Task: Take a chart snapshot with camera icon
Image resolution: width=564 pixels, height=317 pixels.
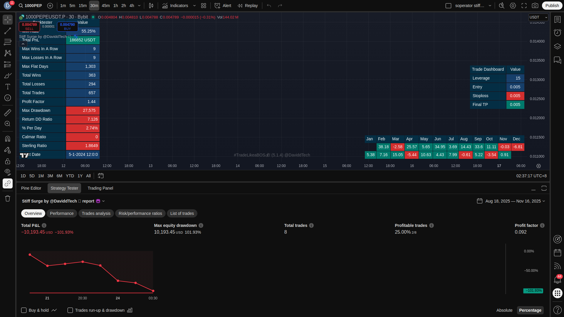Action: [x=535, y=6]
